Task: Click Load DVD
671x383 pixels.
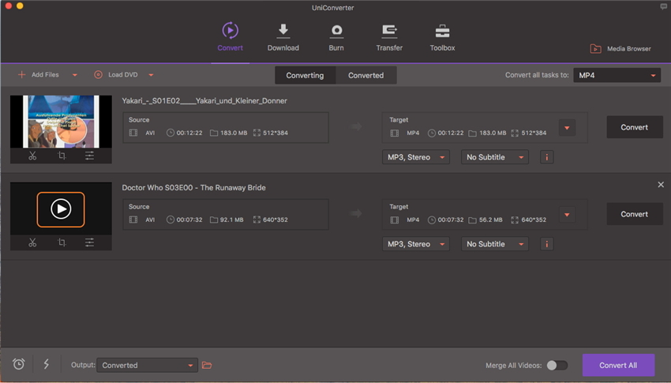Action: point(116,75)
